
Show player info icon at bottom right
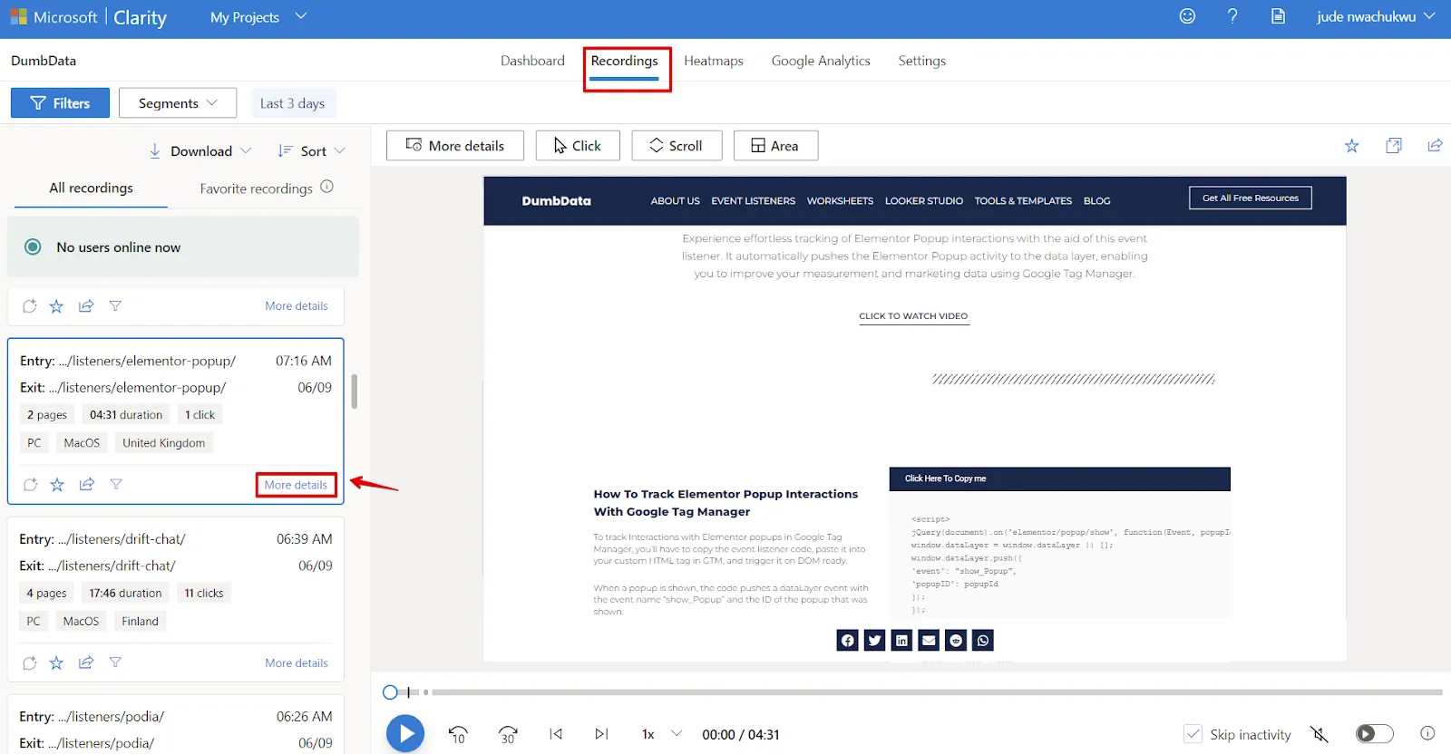1427,733
